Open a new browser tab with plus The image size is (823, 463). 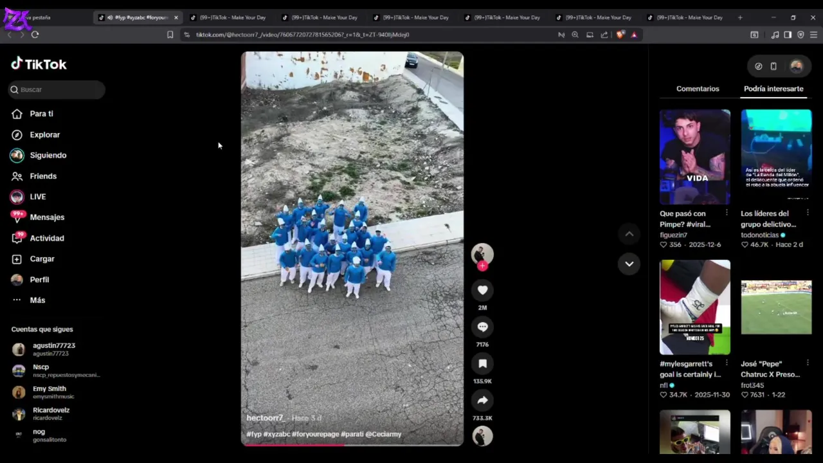point(740,17)
